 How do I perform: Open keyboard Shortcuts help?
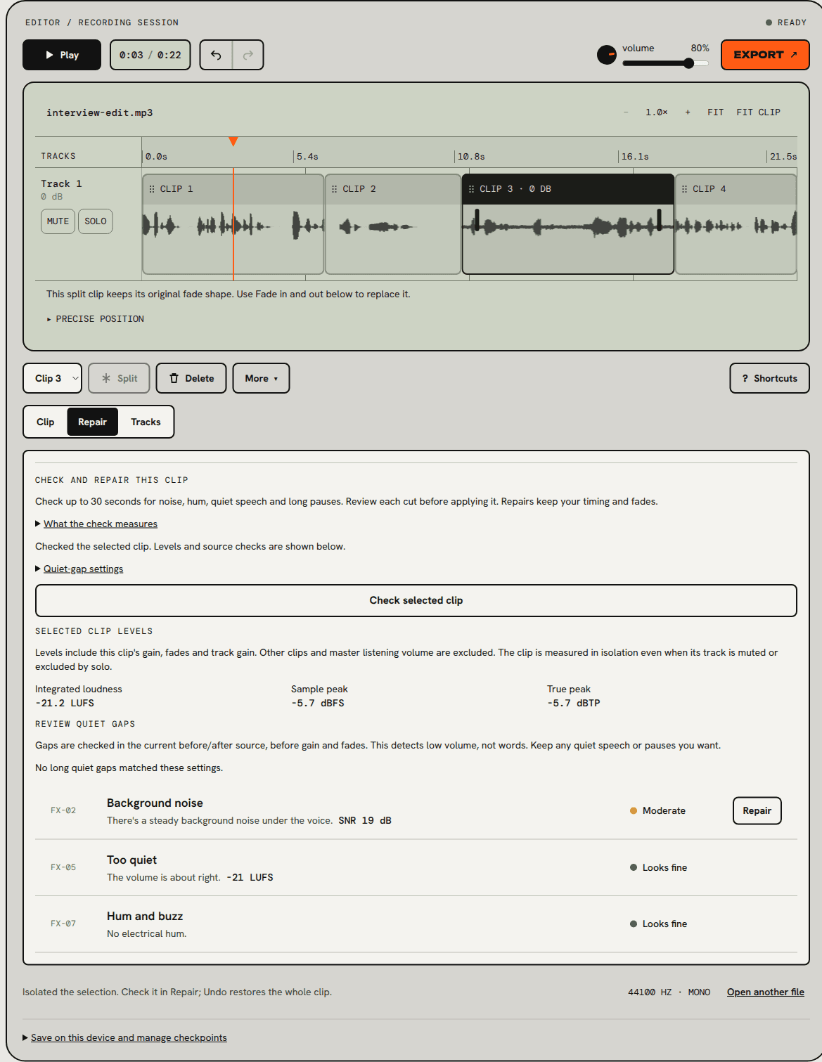[x=769, y=378]
